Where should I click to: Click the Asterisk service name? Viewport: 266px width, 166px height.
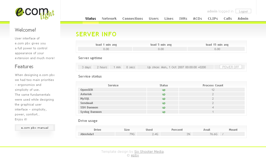click(x=86, y=94)
